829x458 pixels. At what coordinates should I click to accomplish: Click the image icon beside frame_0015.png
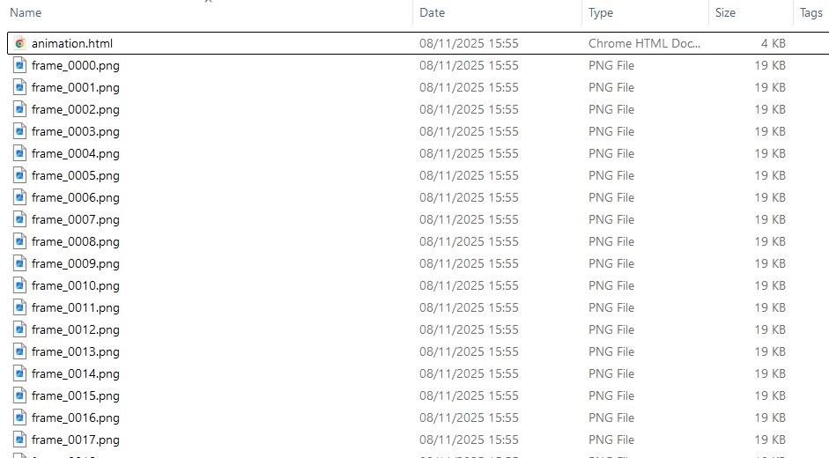click(20, 395)
